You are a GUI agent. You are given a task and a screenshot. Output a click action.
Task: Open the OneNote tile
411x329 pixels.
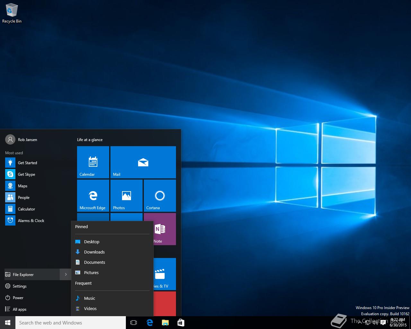(164, 229)
